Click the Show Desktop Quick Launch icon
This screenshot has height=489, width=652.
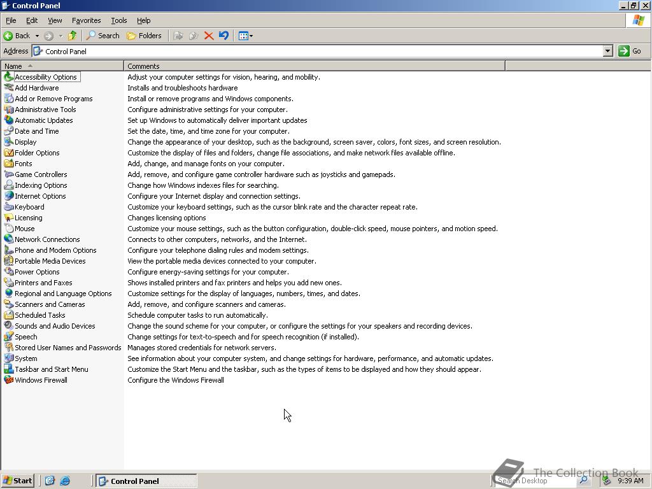[x=50, y=481]
